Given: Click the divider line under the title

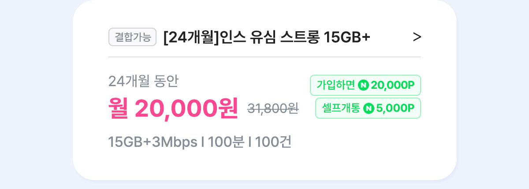Looking at the screenshot, I should coord(264,57).
